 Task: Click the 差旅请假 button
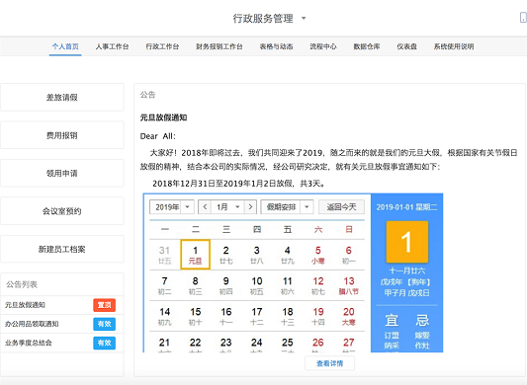(x=62, y=98)
